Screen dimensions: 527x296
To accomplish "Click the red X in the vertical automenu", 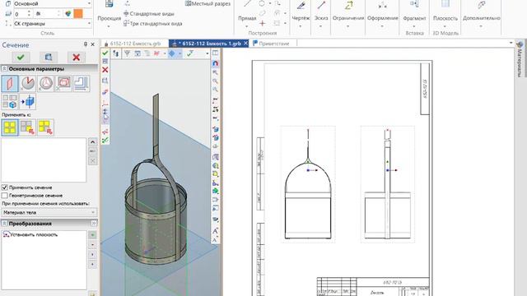I will pos(105,70).
